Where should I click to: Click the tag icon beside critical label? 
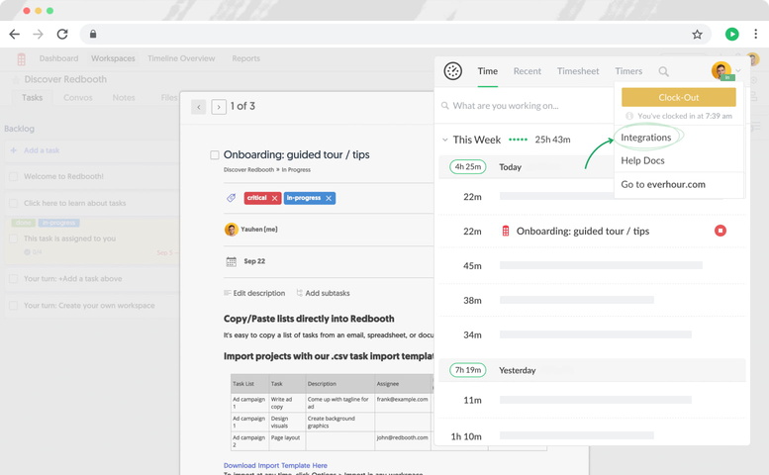tap(231, 198)
